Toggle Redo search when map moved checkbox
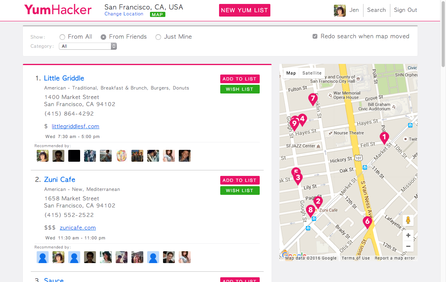This screenshot has width=446, height=282. (x=315, y=36)
